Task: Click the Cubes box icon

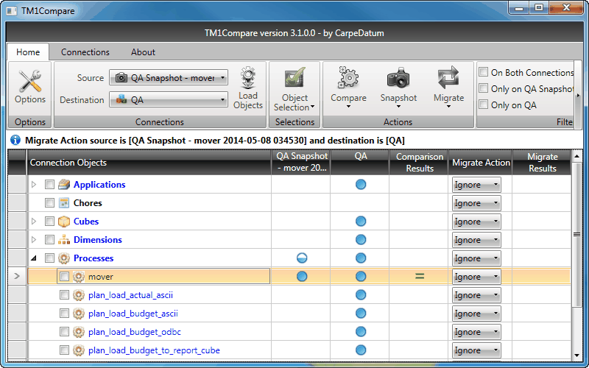Action: (x=64, y=222)
